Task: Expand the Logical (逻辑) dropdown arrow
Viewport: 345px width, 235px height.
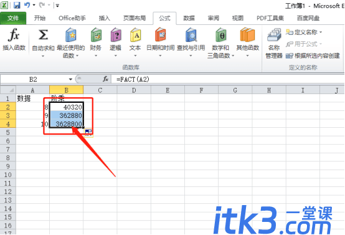Action: 115,55
